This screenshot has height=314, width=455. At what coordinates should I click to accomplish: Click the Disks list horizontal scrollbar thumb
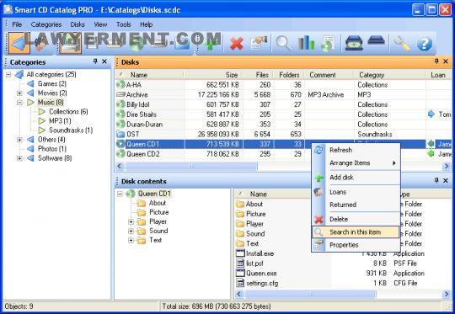point(191,166)
